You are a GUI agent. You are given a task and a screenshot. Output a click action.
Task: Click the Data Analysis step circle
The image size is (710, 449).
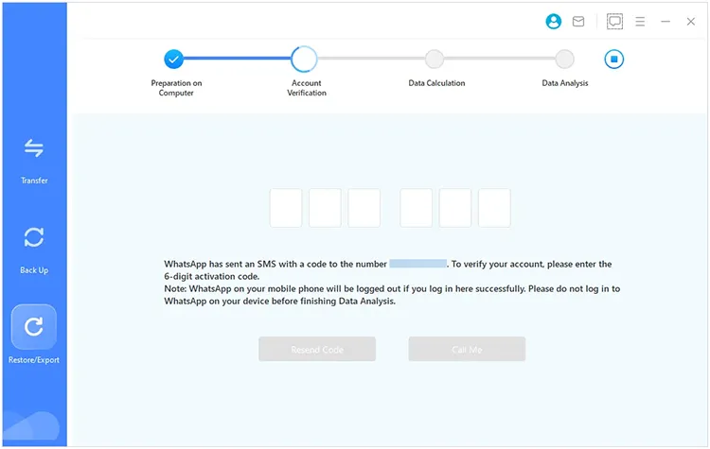tap(564, 60)
